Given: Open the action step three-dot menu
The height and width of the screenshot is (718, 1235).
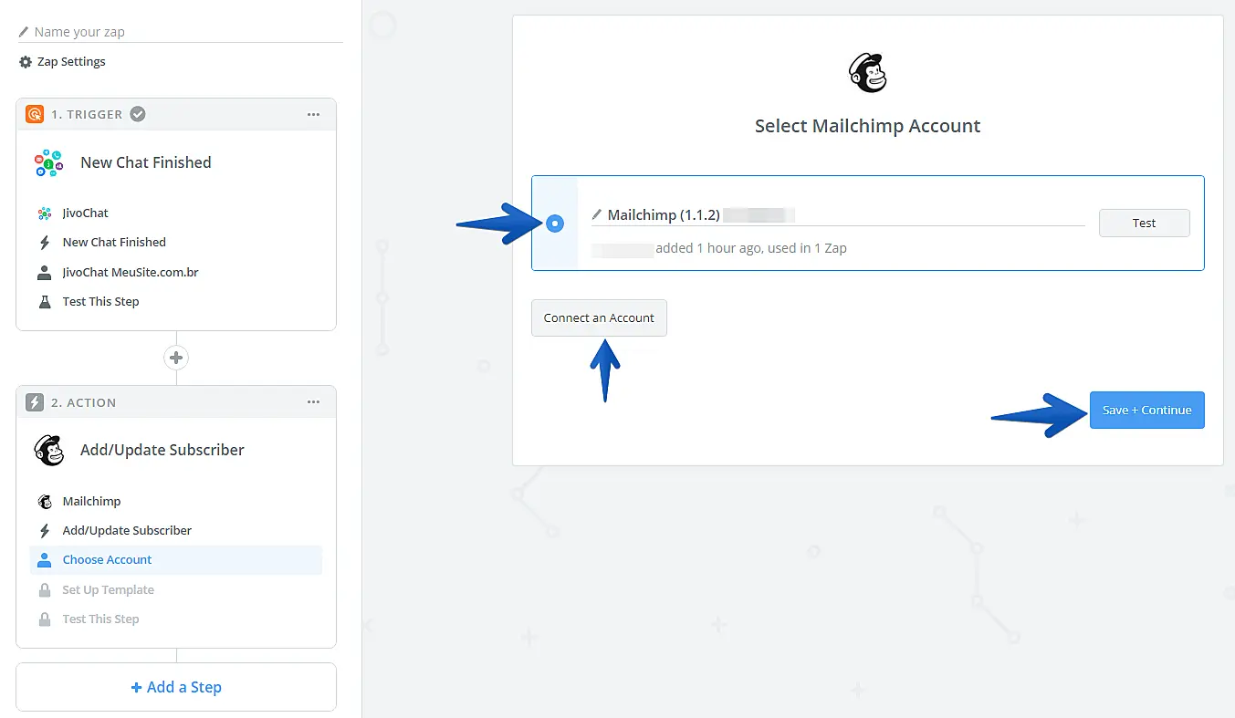Looking at the screenshot, I should point(313,402).
